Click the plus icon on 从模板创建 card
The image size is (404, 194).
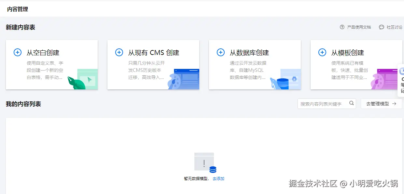(x=322, y=52)
